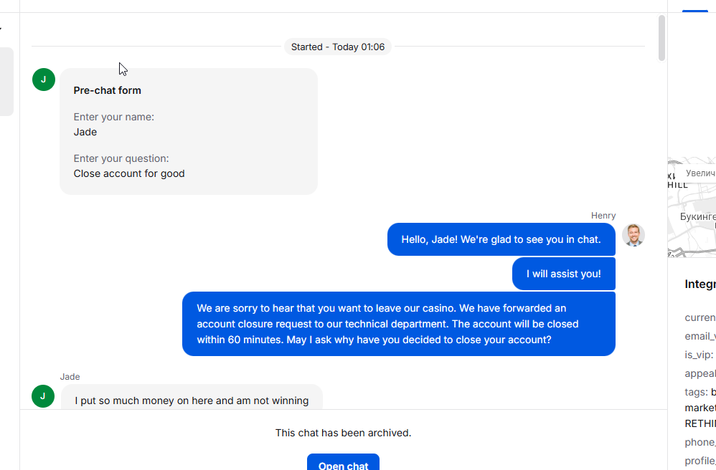The image size is (716, 470).
Task: Click the Увелич map enlarge button
Action: (x=699, y=173)
